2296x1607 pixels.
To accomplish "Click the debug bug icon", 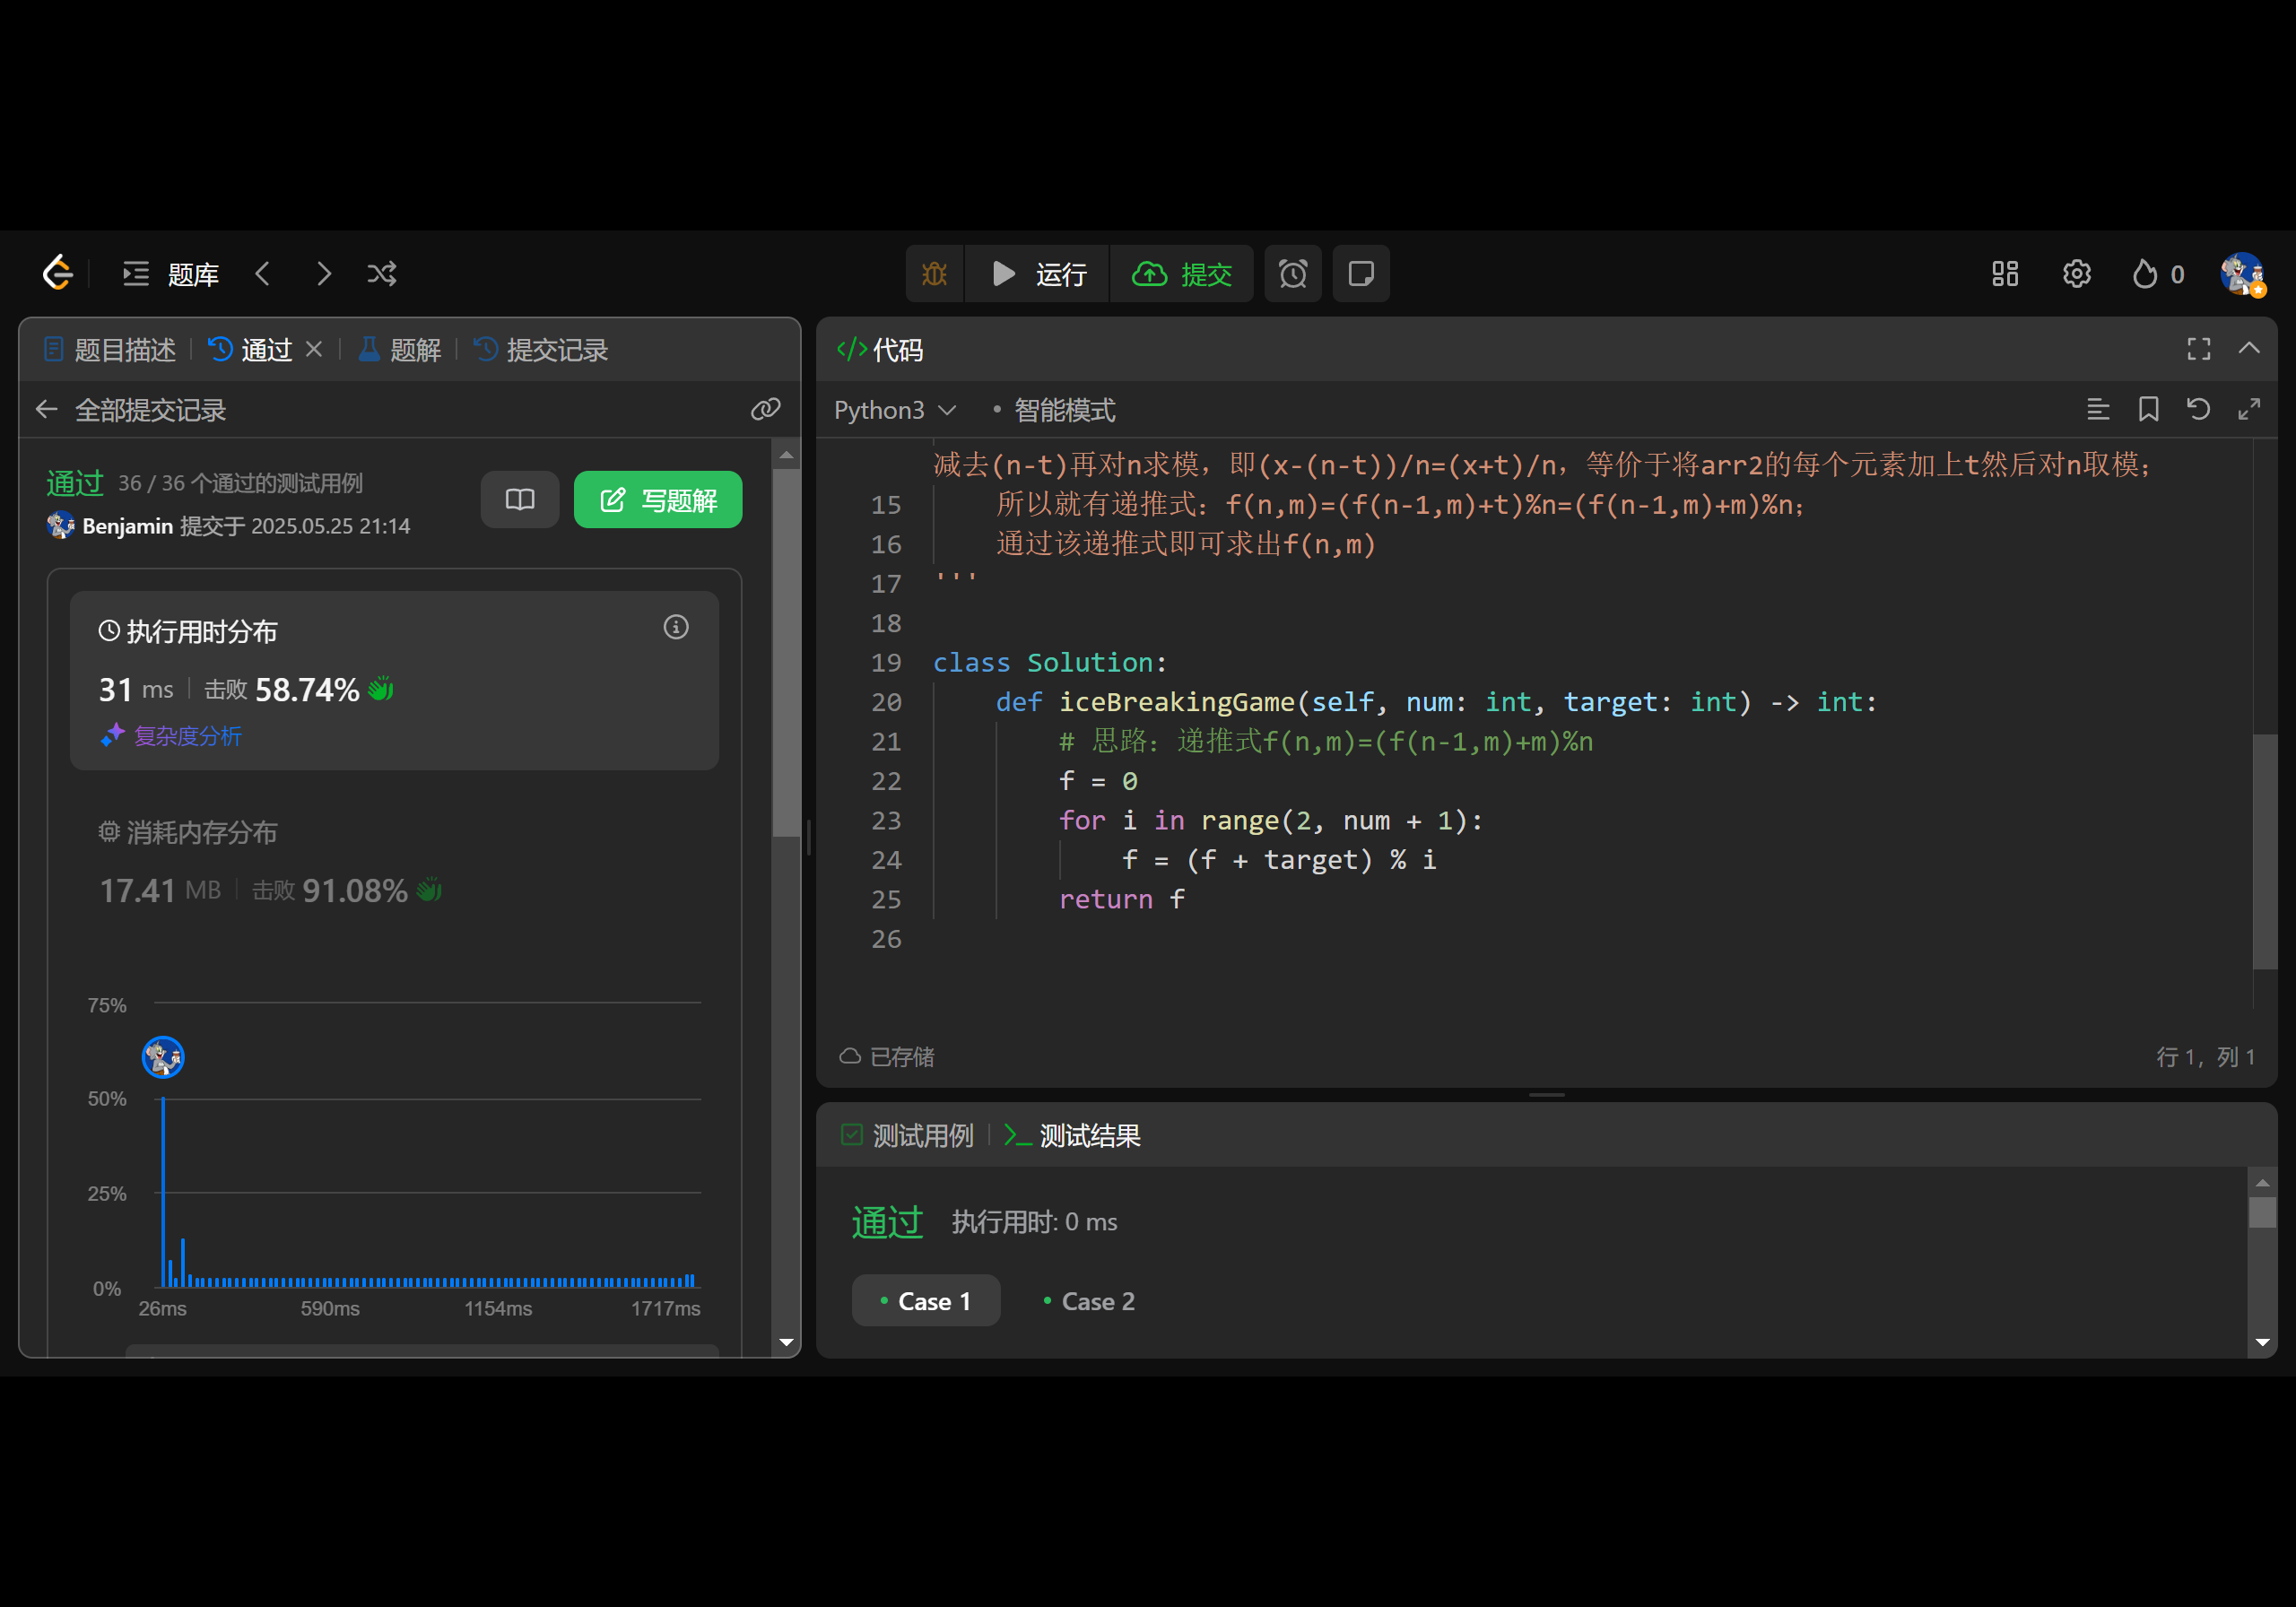I will (934, 274).
